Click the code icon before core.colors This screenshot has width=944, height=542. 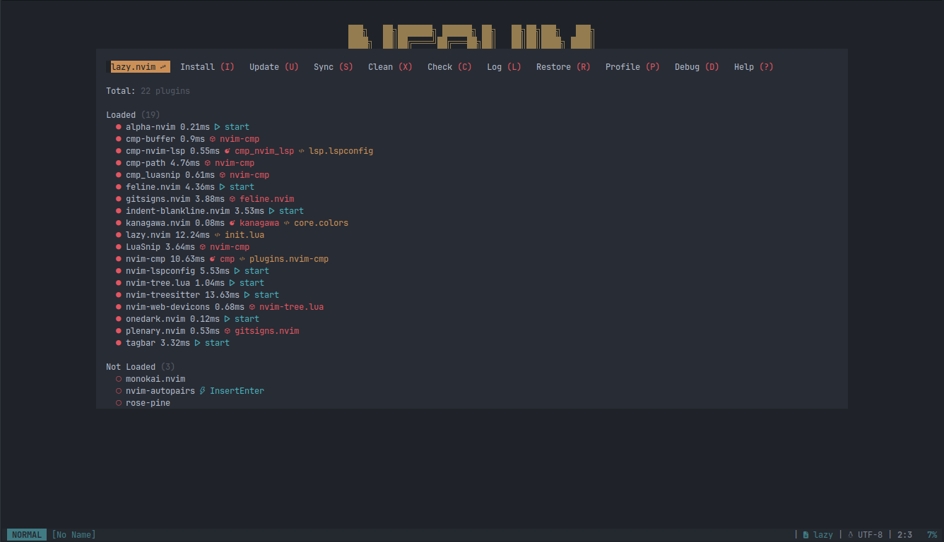(287, 223)
